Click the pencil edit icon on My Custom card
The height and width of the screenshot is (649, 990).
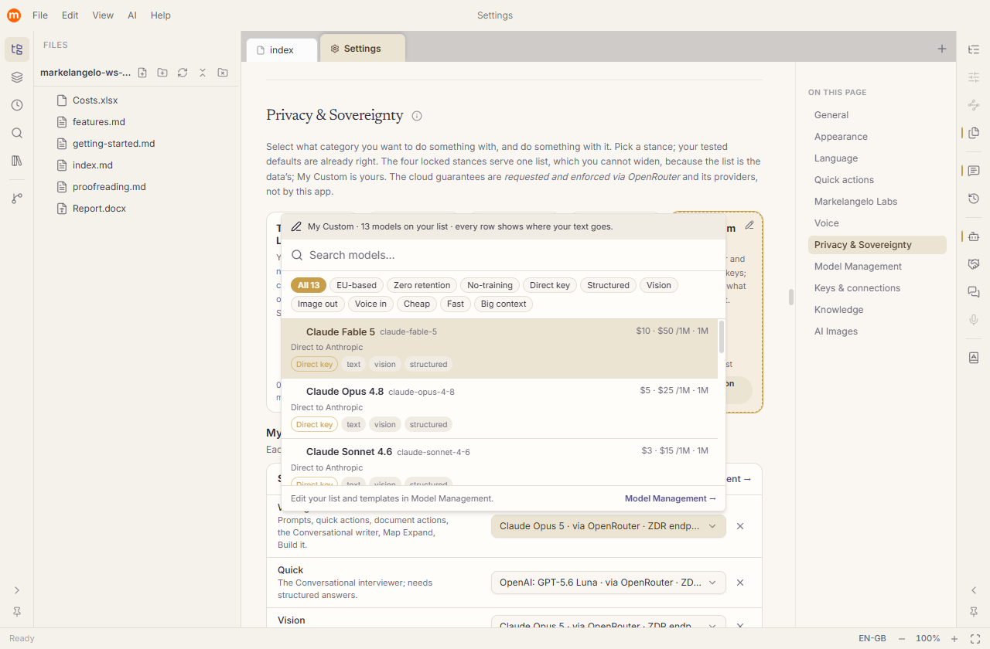(749, 226)
